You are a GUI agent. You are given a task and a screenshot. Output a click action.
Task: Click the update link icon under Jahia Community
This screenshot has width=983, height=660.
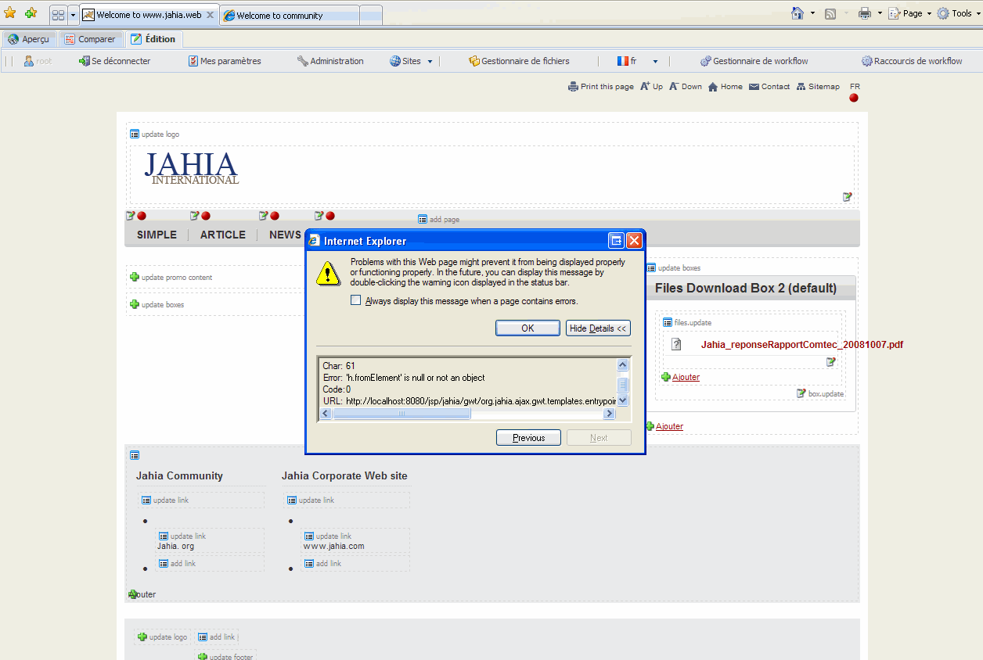pyautogui.click(x=146, y=500)
